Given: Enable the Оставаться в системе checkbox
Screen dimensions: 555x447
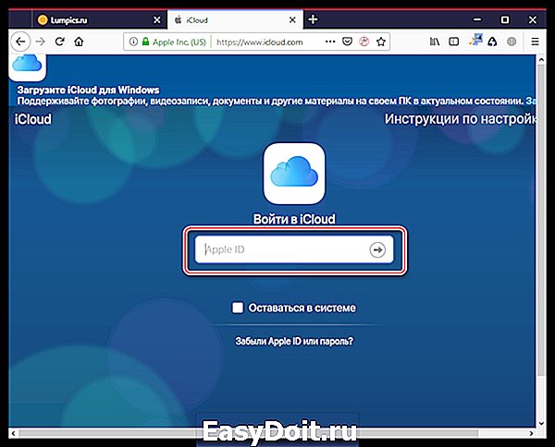Looking at the screenshot, I should point(238,308).
